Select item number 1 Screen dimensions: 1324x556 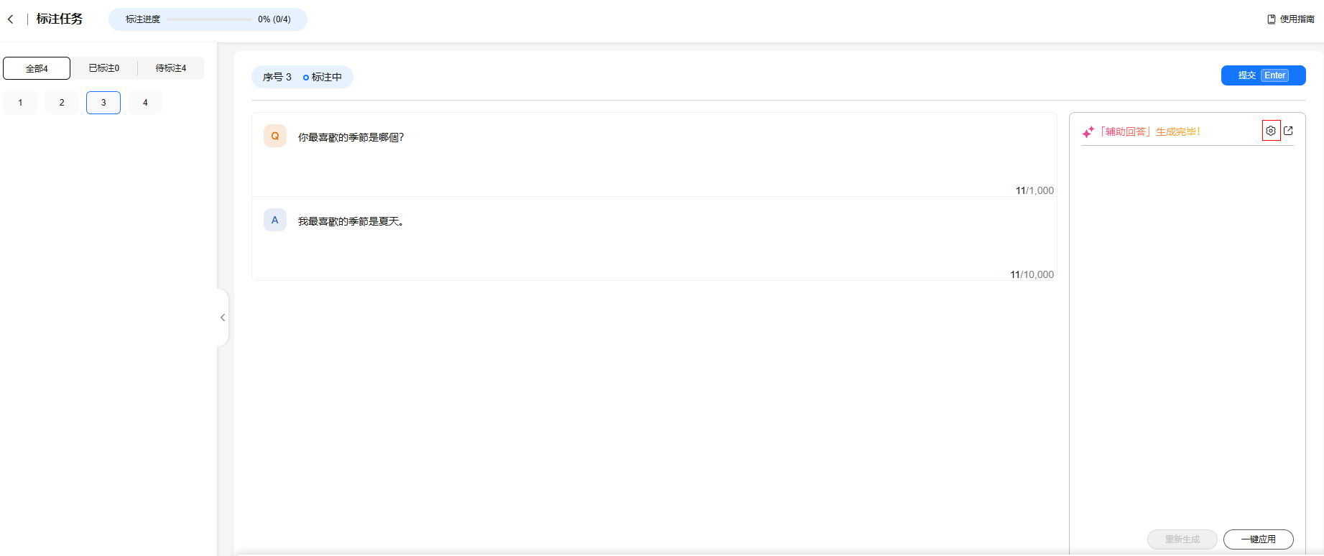click(x=20, y=103)
